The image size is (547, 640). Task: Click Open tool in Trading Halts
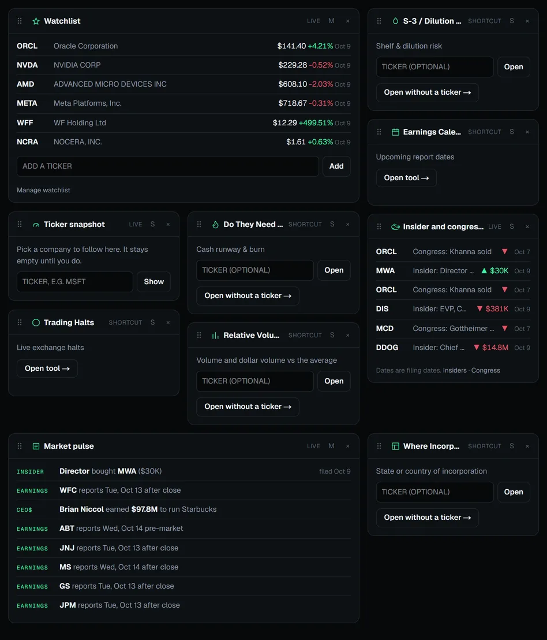click(47, 369)
